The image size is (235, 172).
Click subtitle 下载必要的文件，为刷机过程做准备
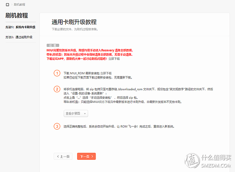[x=75, y=29]
